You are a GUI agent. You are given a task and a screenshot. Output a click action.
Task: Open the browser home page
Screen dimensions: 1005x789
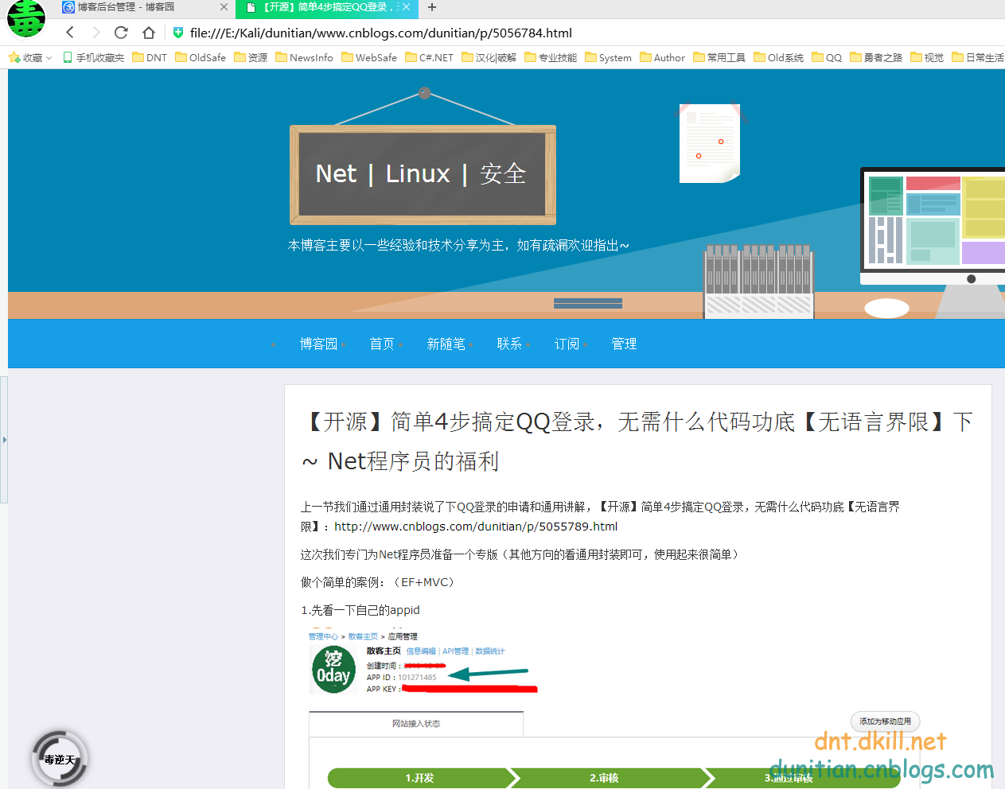[148, 33]
